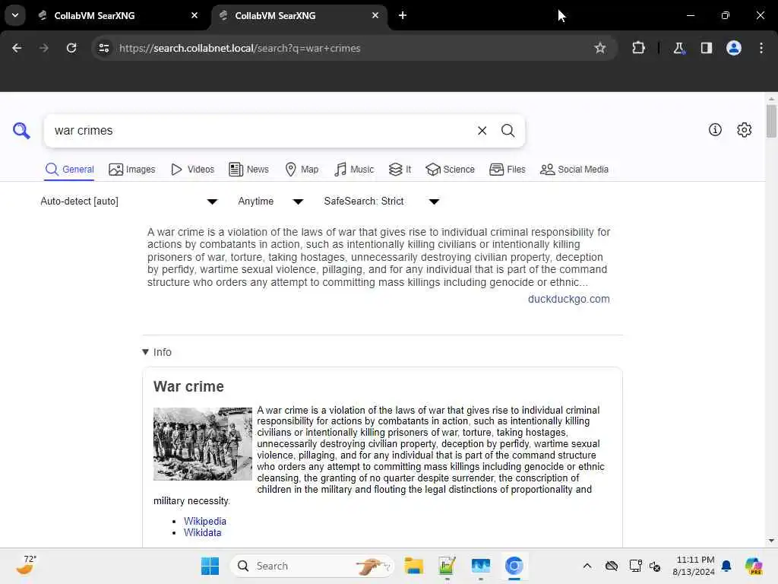778x584 pixels.
Task: Click the browser address bar URL
Action: 239,48
